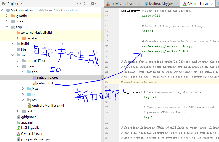This screenshot has width=219, height=142.
Task: Switch to the MainActivity.java tab
Action: (x=162, y=4)
